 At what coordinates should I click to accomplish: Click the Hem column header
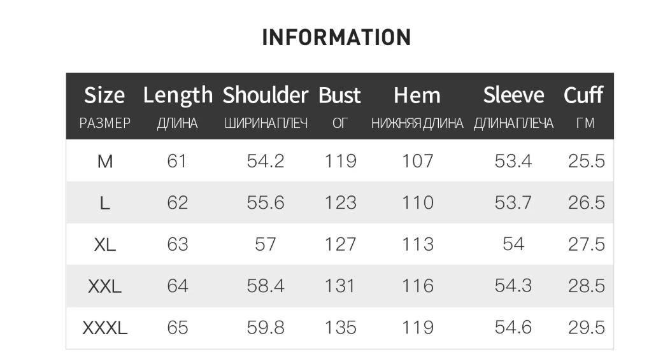click(x=417, y=95)
